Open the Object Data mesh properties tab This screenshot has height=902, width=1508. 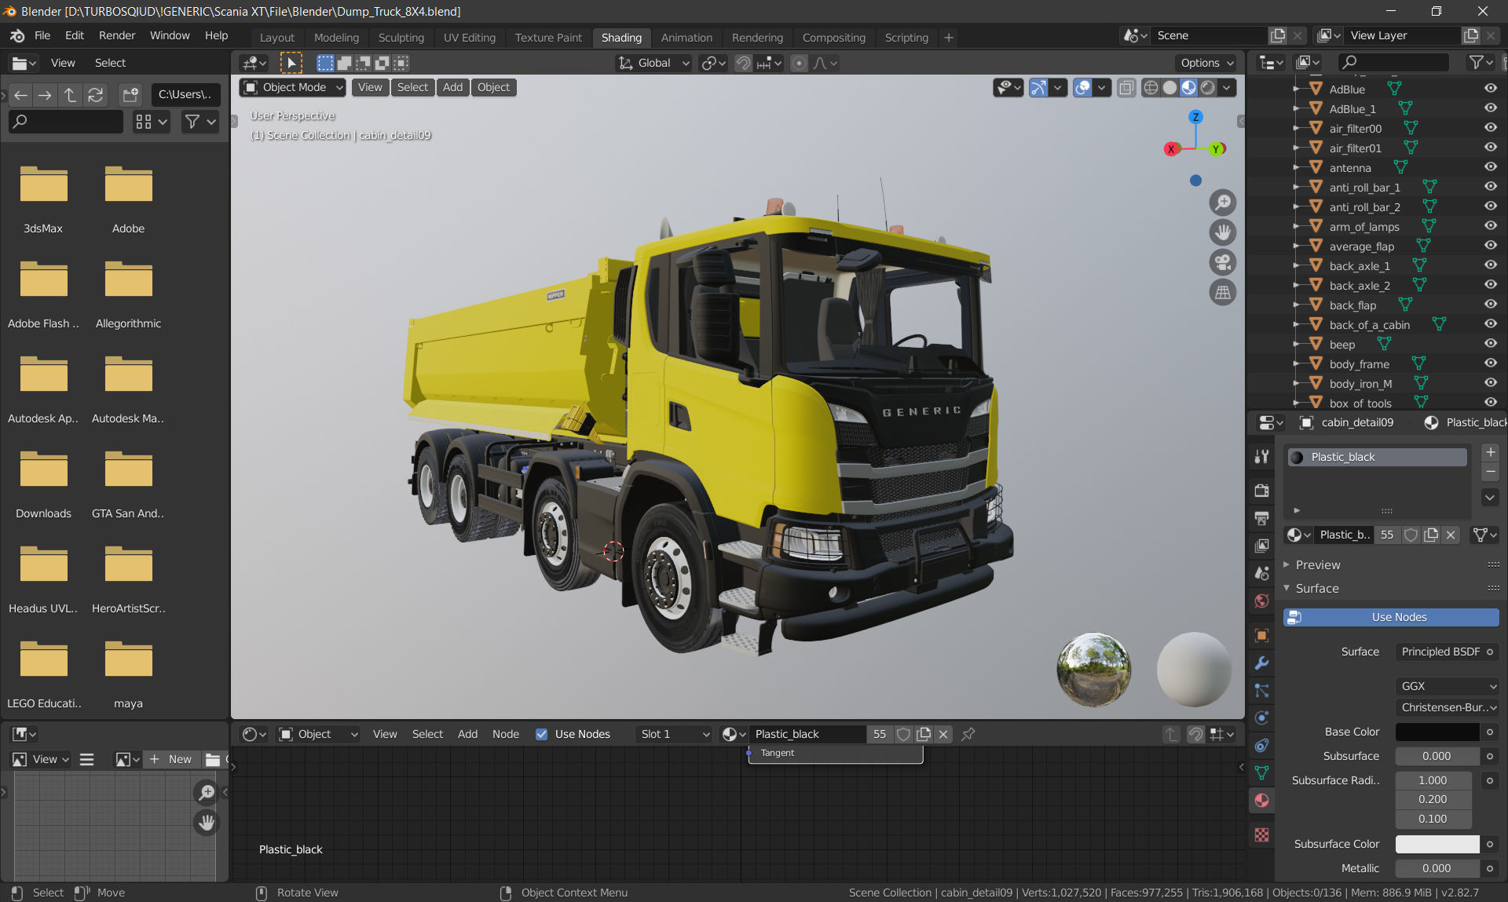1261,772
